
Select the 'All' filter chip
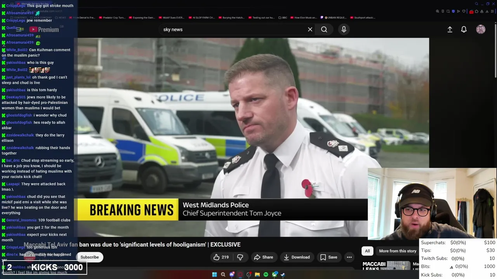(367, 251)
